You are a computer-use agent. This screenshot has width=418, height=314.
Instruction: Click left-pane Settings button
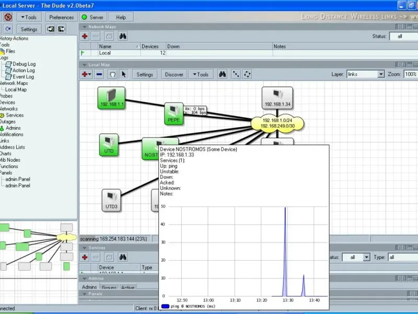[29, 29]
